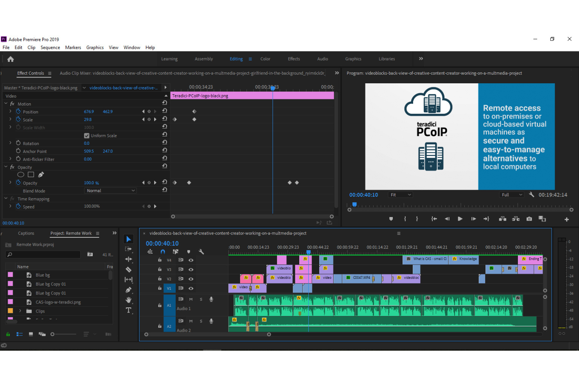This screenshot has height=386, width=579.
Task: Switch to the Color workspace
Action: [x=265, y=59]
